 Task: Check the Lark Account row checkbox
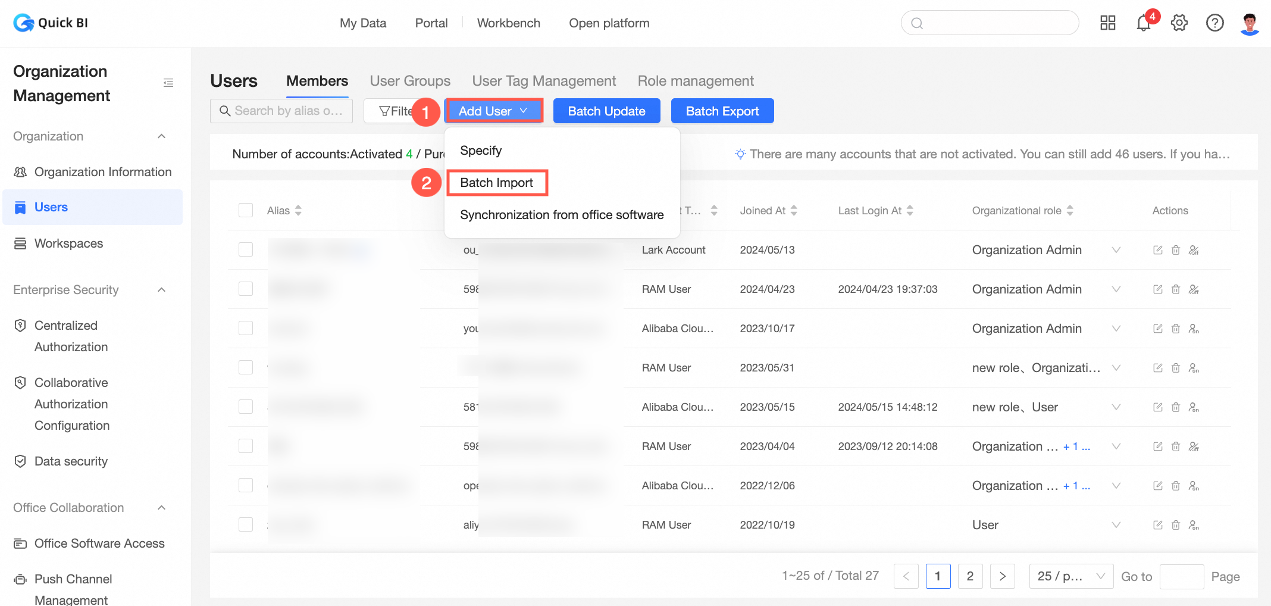pos(246,249)
